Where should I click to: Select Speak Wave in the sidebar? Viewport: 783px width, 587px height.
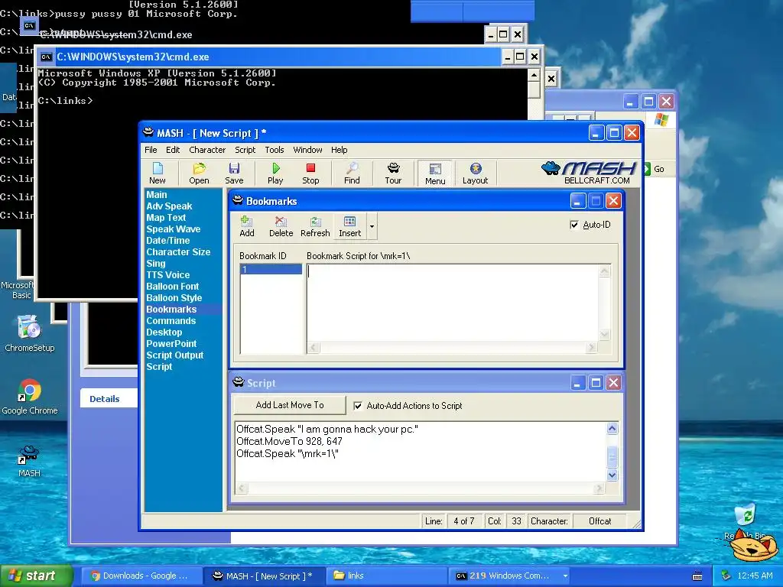(x=174, y=229)
